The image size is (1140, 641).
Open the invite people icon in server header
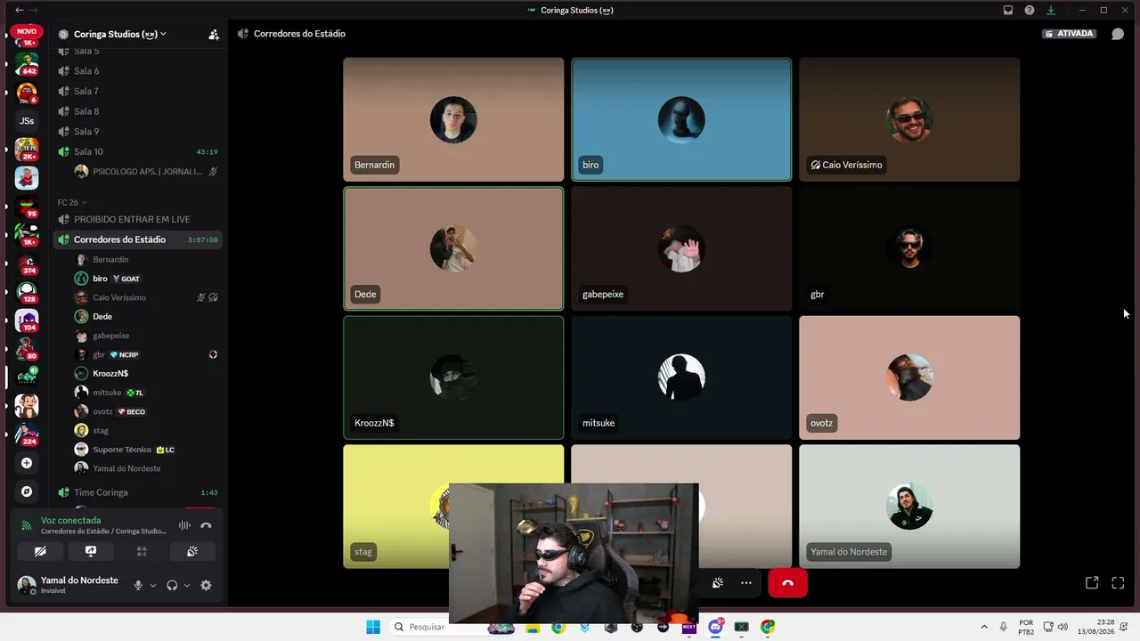pyautogui.click(x=214, y=35)
